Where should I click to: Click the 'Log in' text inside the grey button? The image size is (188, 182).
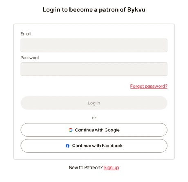(94, 103)
